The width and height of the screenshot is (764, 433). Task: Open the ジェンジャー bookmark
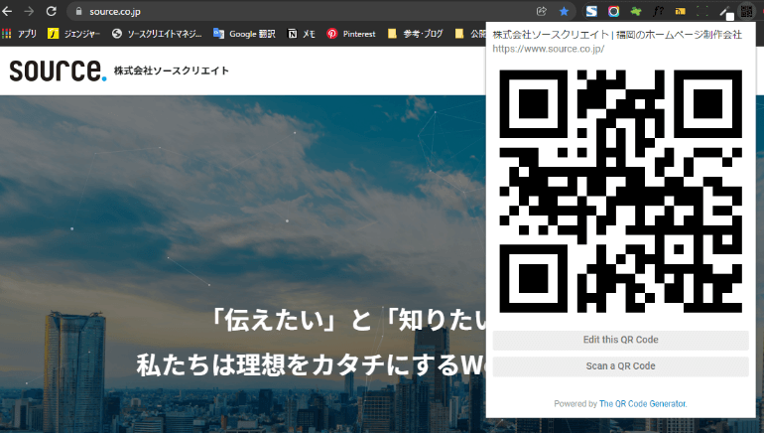coord(74,34)
